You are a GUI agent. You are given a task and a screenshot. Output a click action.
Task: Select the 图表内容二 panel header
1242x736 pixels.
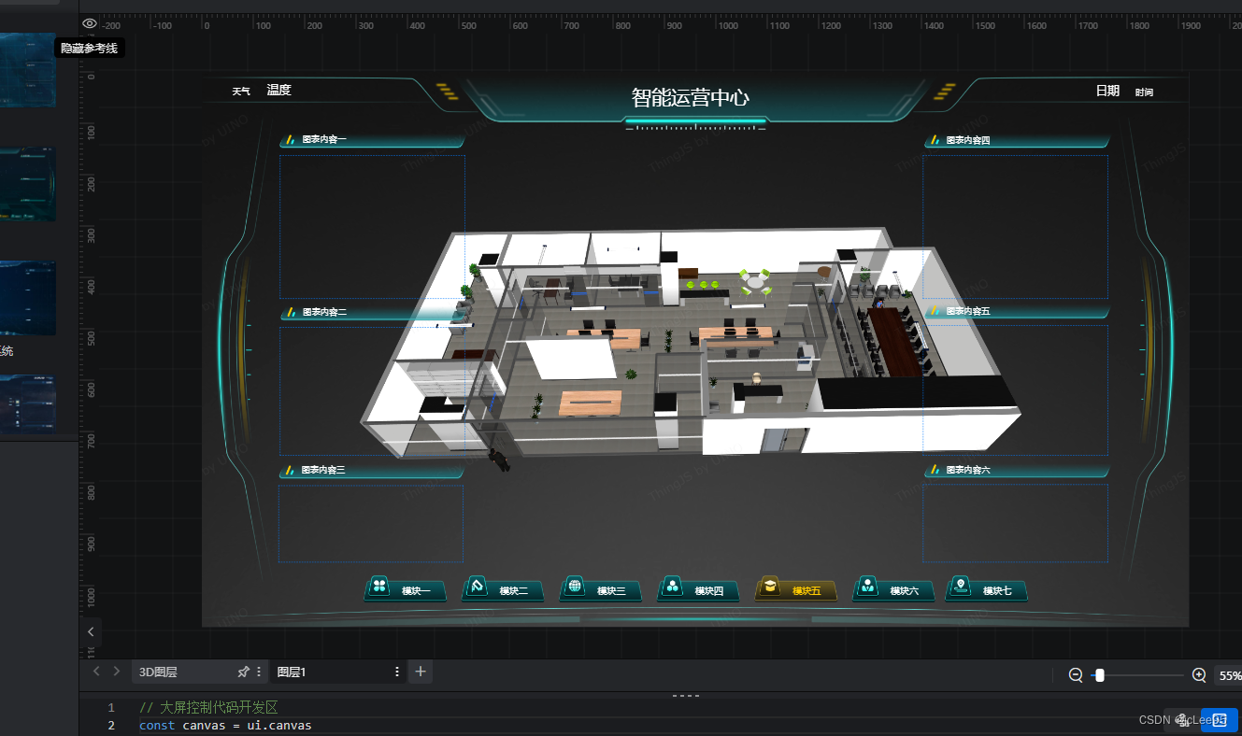point(372,312)
